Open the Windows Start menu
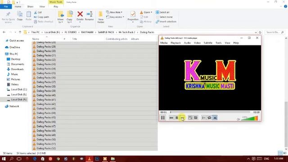Screen dimensions: 288x162 [4, 159]
